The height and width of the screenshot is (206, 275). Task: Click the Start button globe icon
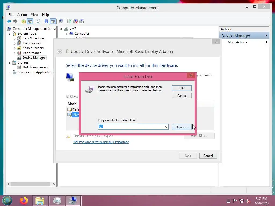tap(7, 201)
